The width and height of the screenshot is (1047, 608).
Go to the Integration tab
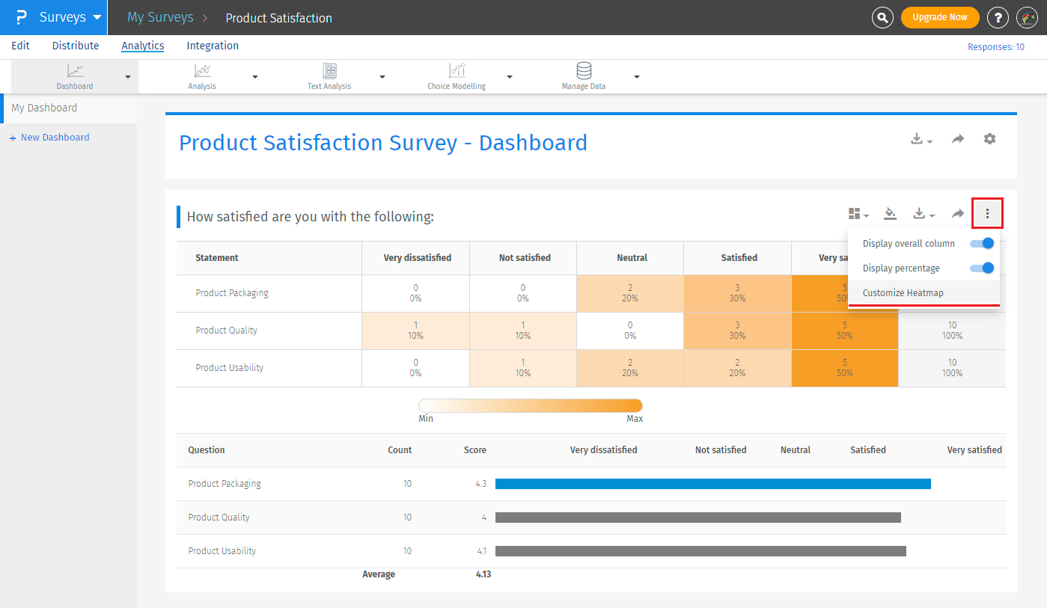pos(213,46)
